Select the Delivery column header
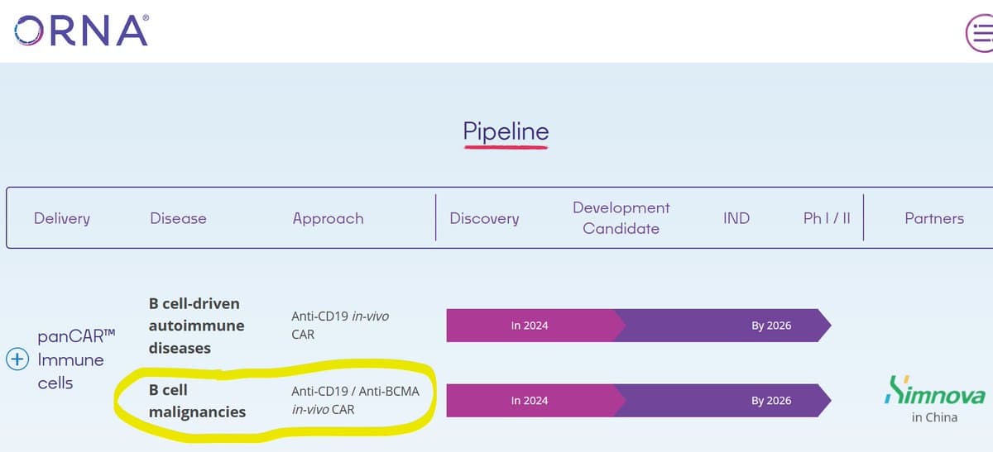The image size is (993, 452). click(x=62, y=218)
